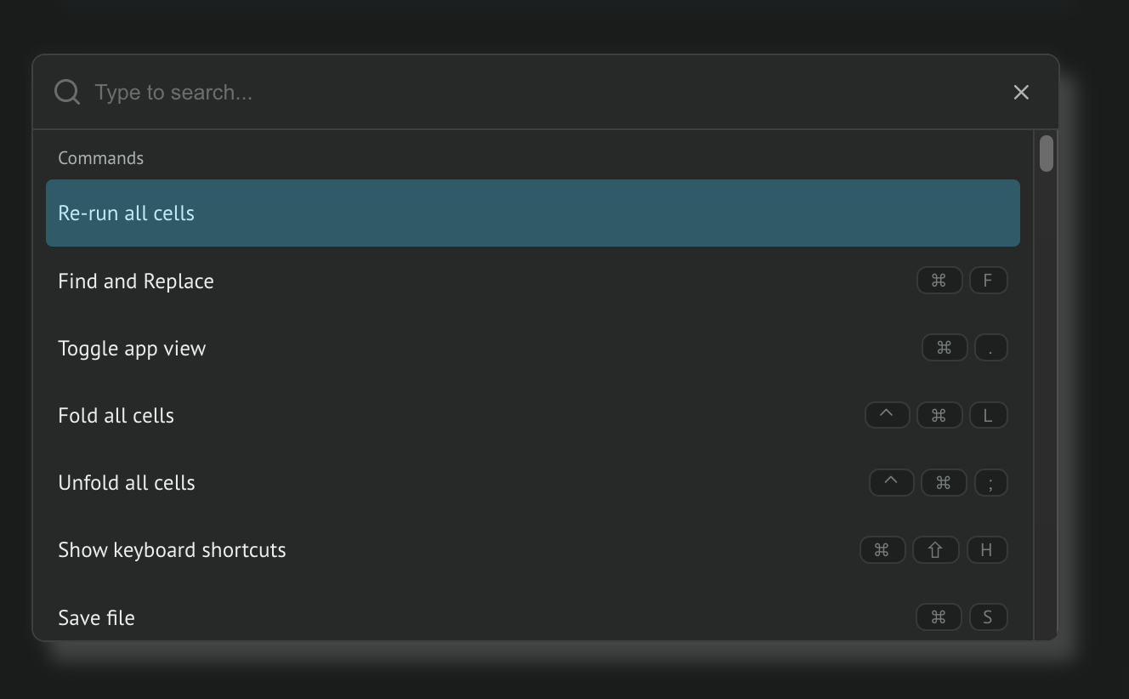Viewport: 1129px width, 699px height.
Task: Click the H key badge for keyboard shortcuts
Action: click(986, 549)
